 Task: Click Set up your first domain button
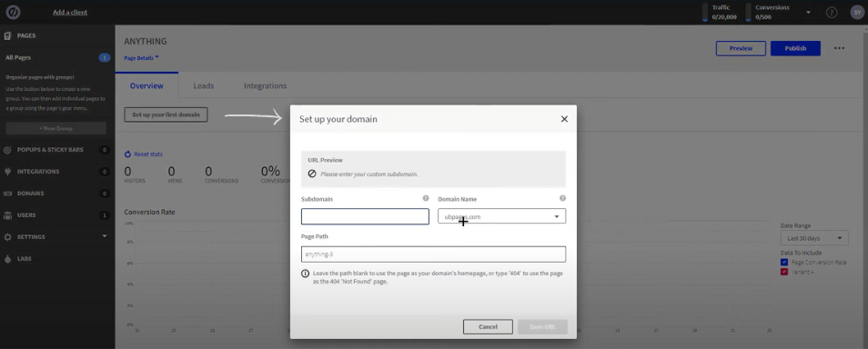[167, 115]
